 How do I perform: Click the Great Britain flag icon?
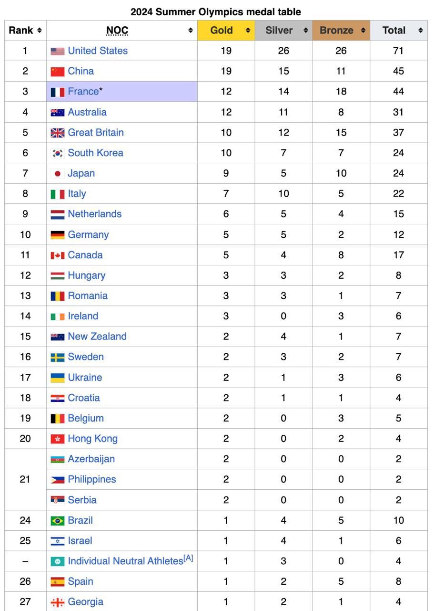[58, 133]
